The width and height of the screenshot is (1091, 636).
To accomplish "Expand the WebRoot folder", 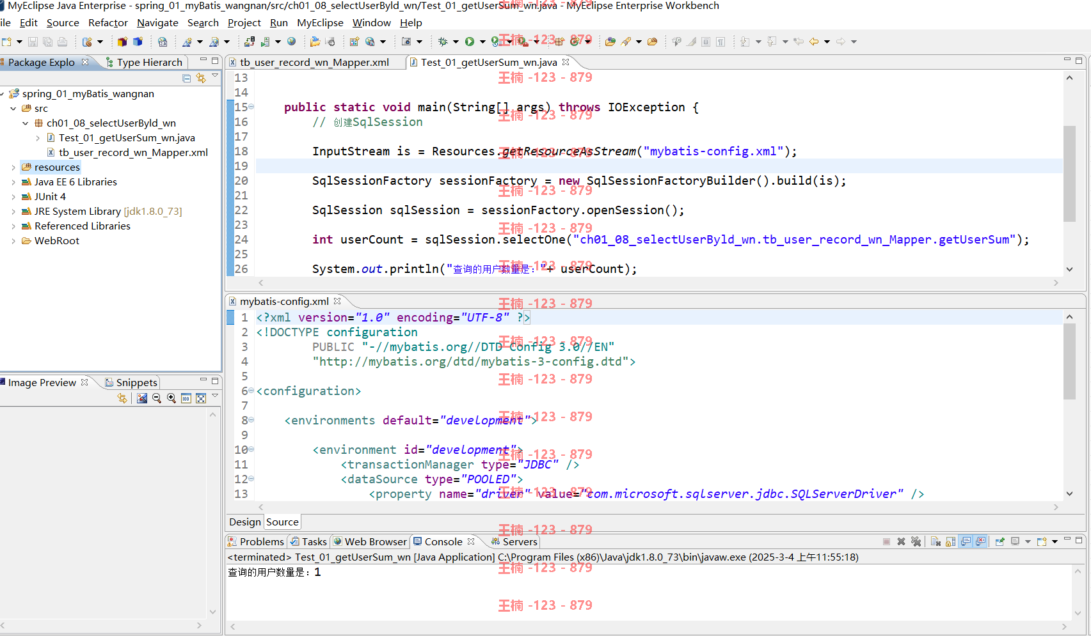I will 13,241.
